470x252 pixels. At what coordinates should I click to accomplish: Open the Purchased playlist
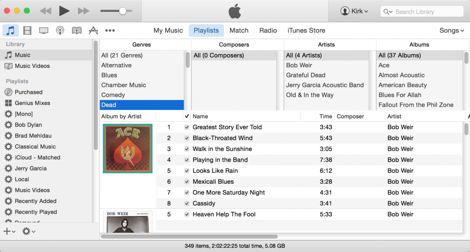46,92
